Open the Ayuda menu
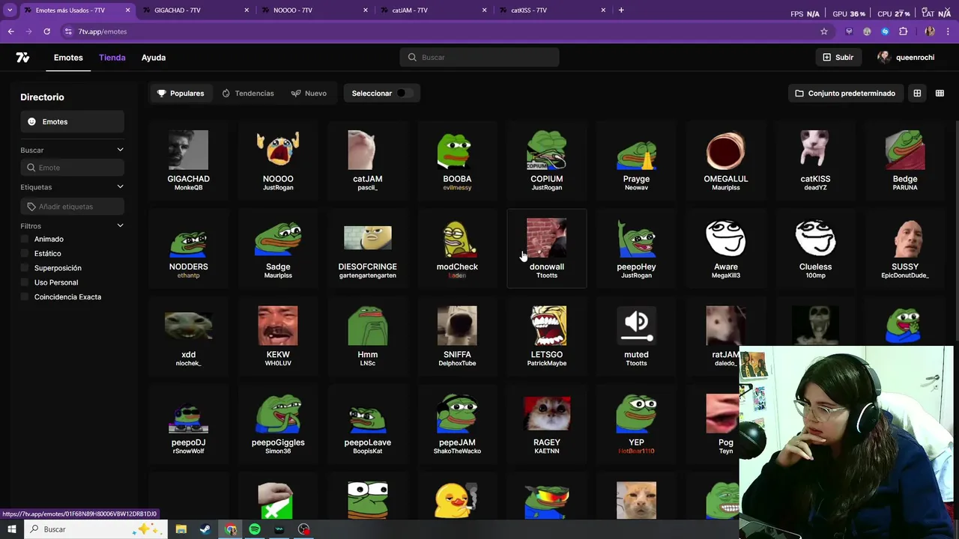 [x=154, y=58]
